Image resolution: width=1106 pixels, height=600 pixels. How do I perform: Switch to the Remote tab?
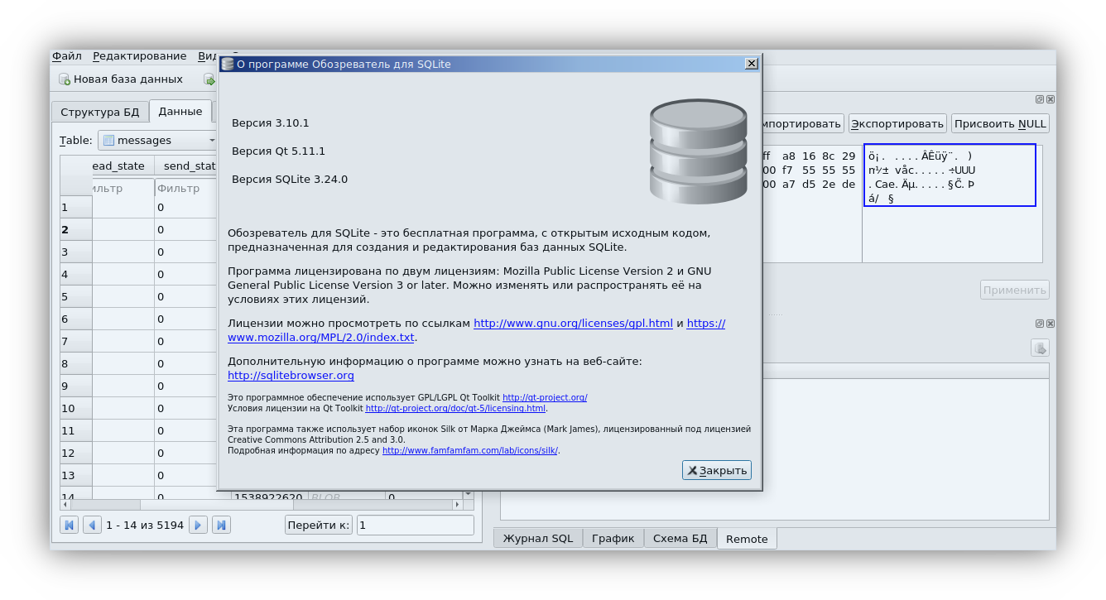746,538
